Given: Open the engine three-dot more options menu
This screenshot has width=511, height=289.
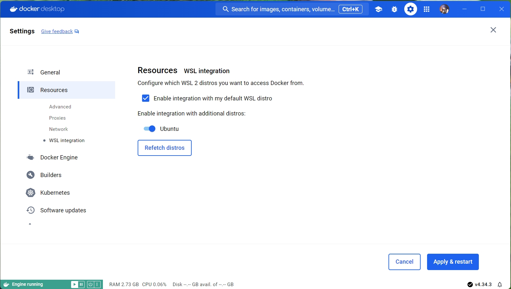Looking at the screenshot, I should 97,284.
